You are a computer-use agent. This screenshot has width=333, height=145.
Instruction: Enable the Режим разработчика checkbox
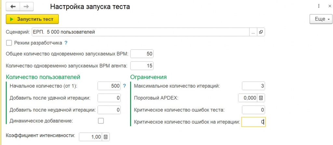[x=9, y=43]
